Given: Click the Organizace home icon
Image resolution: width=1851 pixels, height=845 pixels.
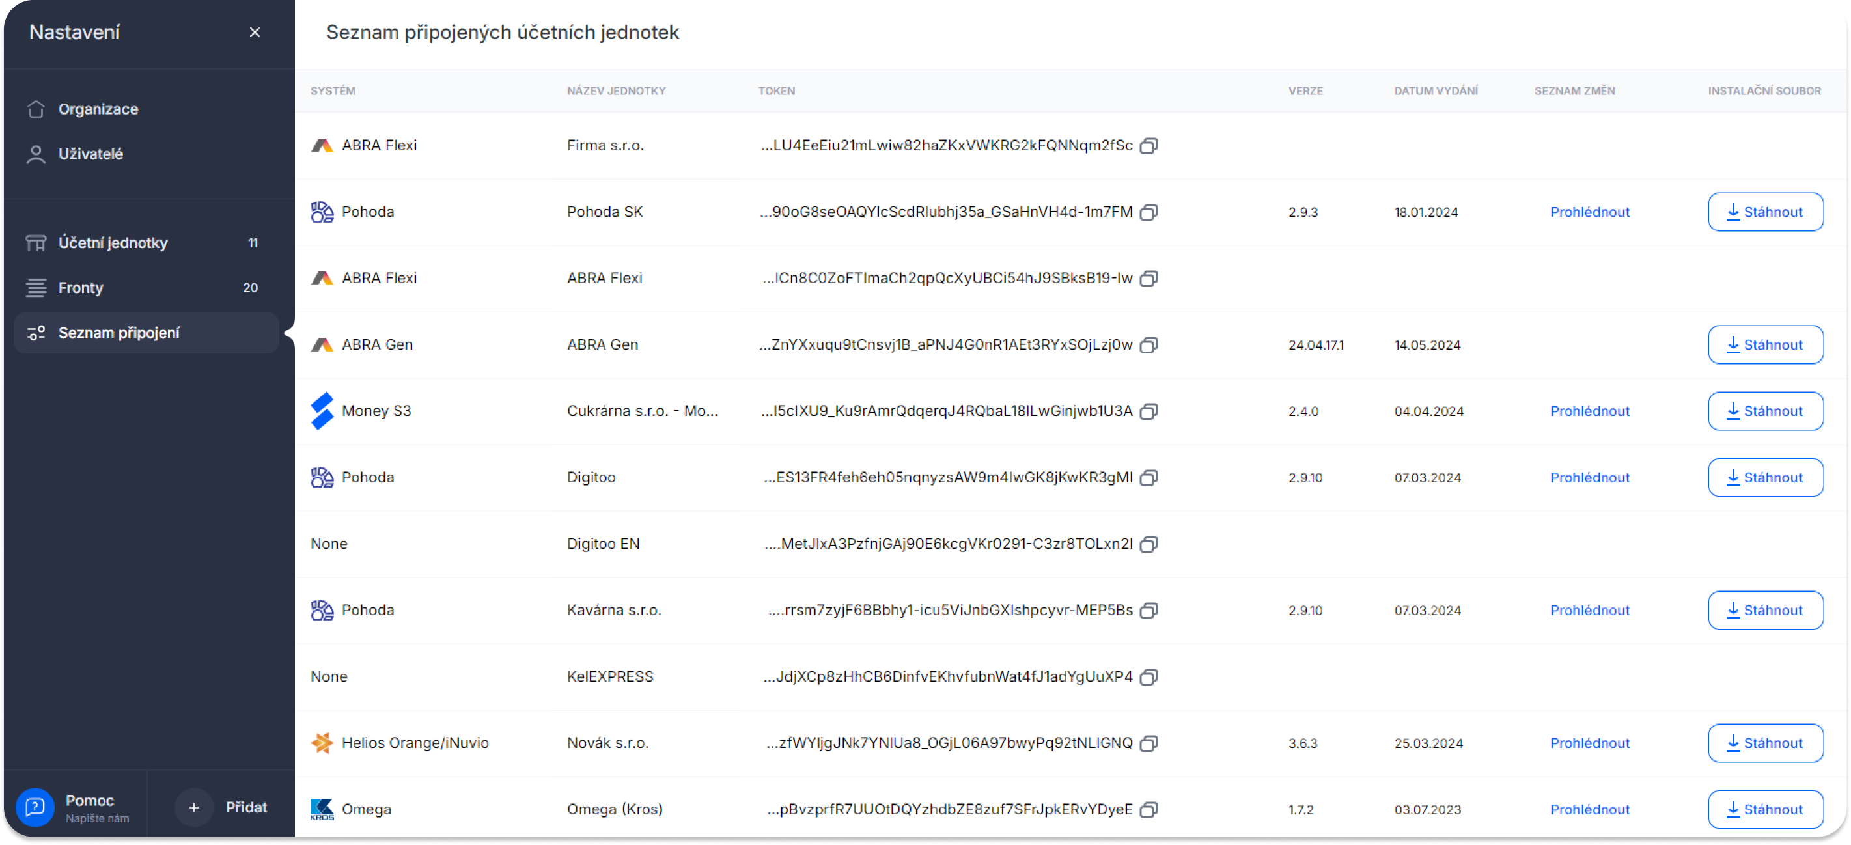Looking at the screenshot, I should point(36,109).
